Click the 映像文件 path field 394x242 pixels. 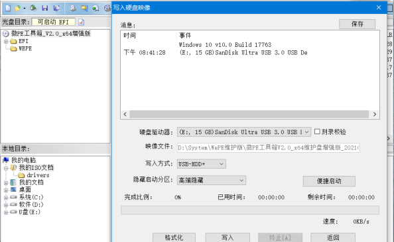point(269,148)
